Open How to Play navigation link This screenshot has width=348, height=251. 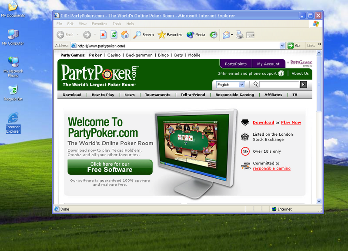tap(103, 95)
